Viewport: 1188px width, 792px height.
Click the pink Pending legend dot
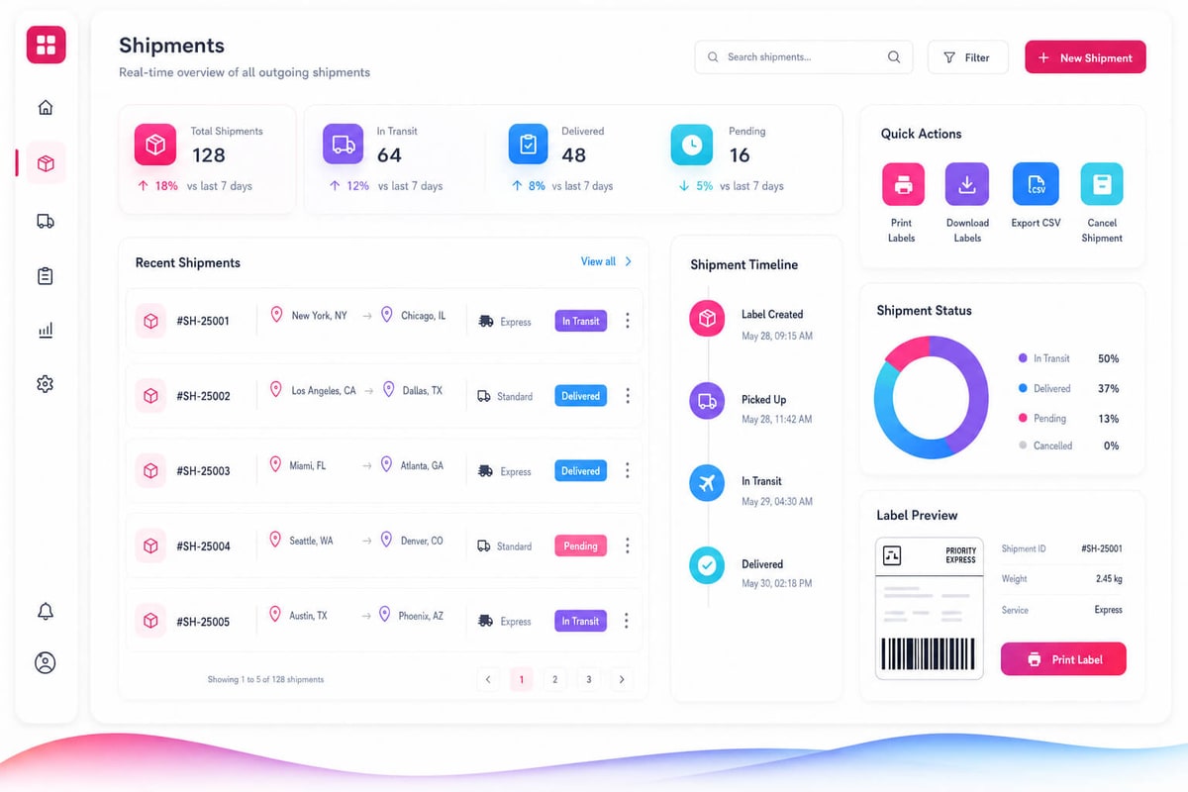point(1023,419)
